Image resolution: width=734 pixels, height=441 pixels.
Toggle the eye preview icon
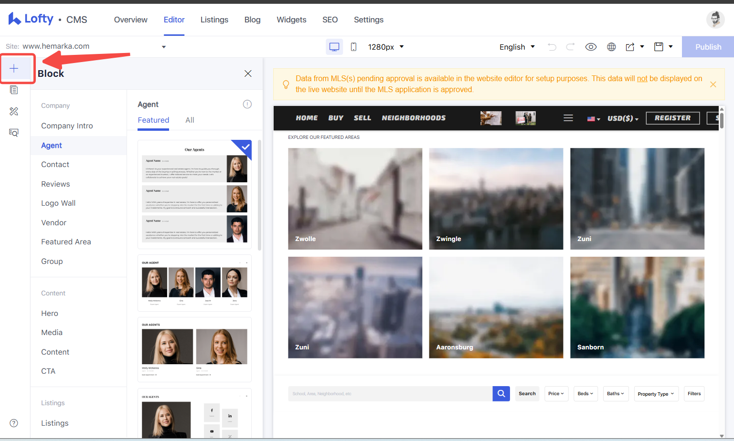pyautogui.click(x=591, y=47)
